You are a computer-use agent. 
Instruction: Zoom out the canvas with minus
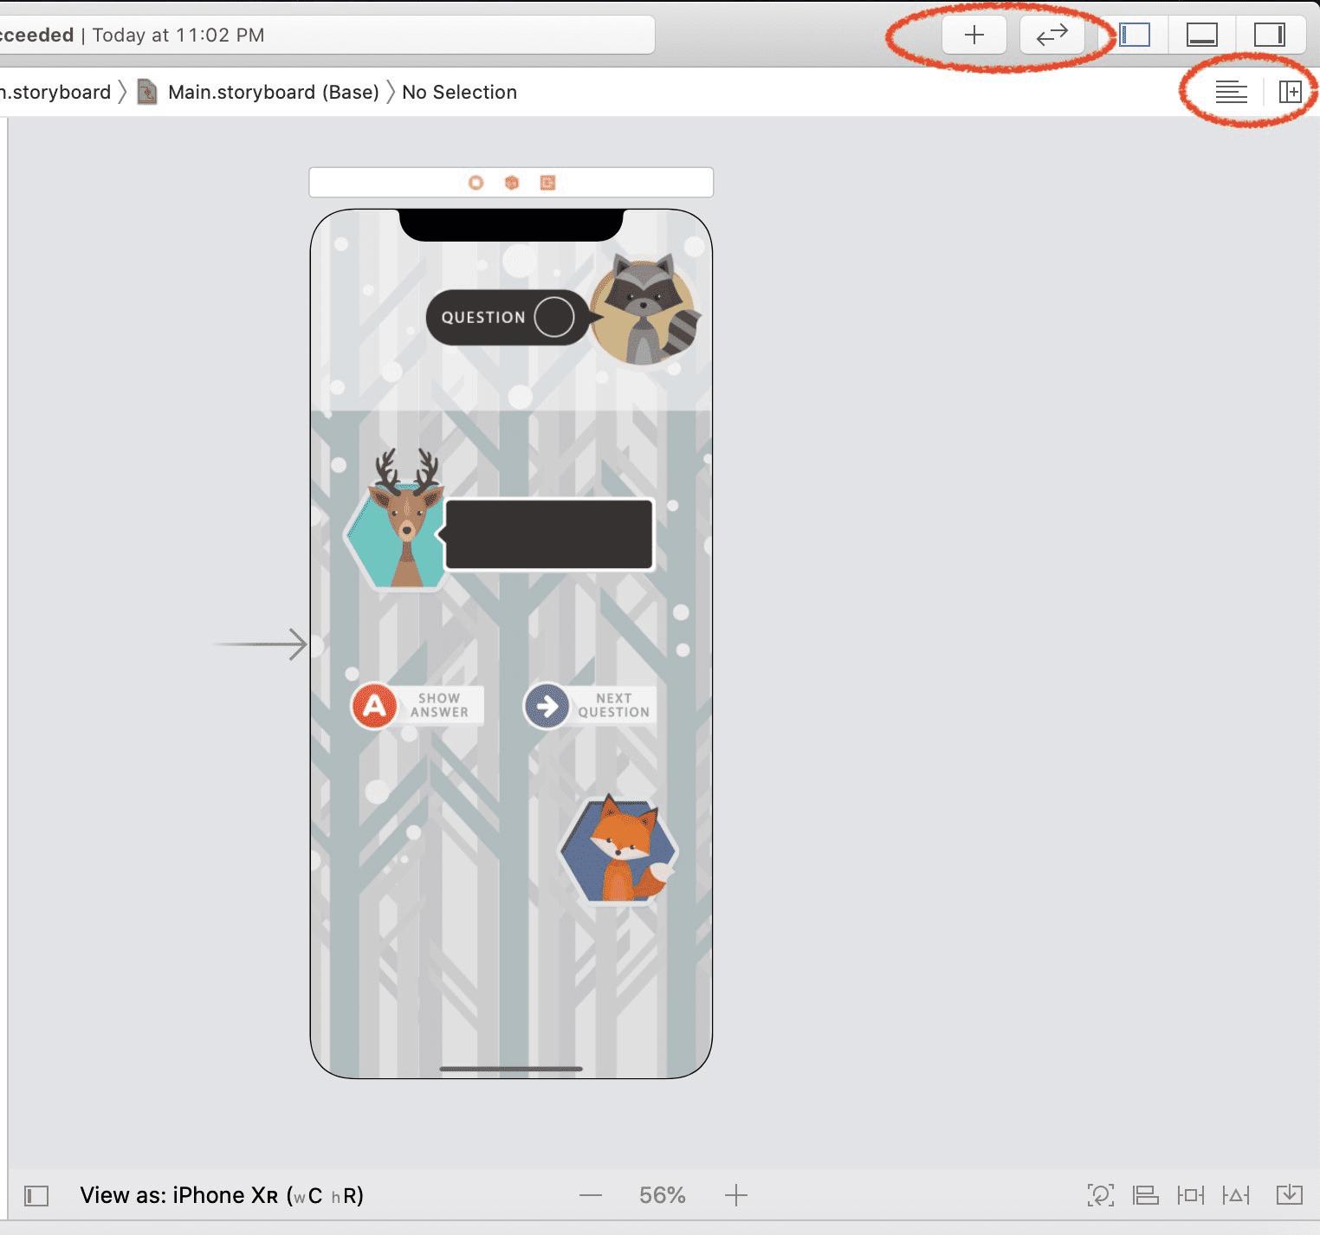tap(591, 1196)
